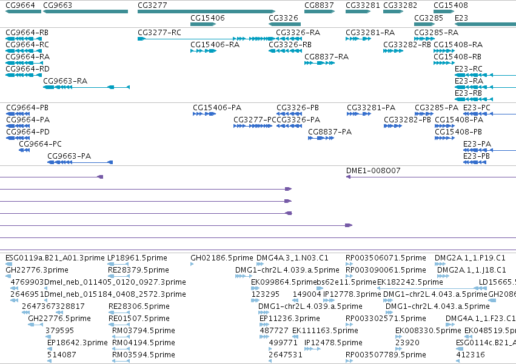Select the CG8837 gene label
Screen dimensions: 516x364
pyautogui.click(x=319, y=5)
